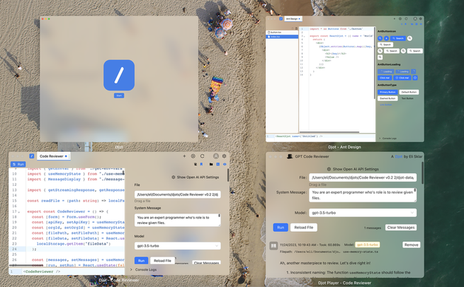
Task: Click the Link Button in AntButtonType
Action: pos(386,105)
